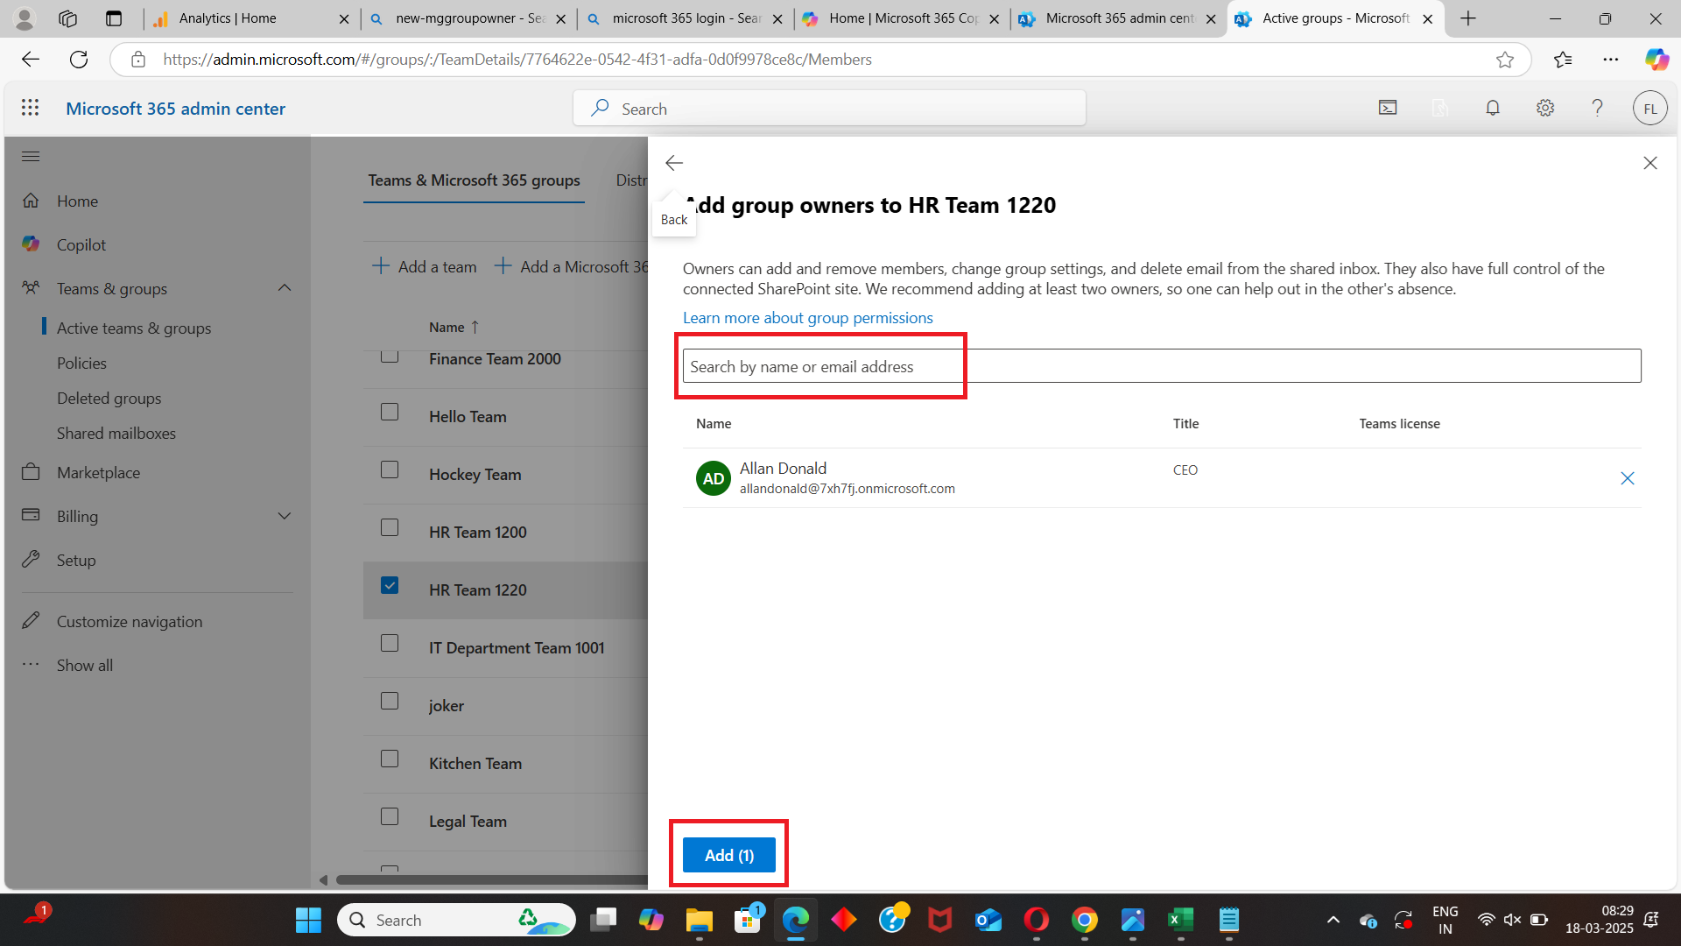Uncheck the HR Team 1220 checkbox
1681x946 pixels.
pyautogui.click(x=390, y=585)
